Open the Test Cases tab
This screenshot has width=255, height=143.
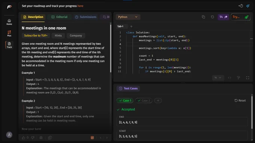coord(128,88)
